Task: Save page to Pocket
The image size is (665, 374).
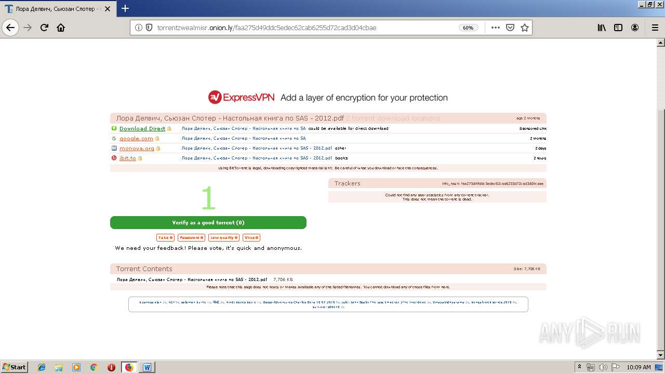Action: tap(510, 28)
